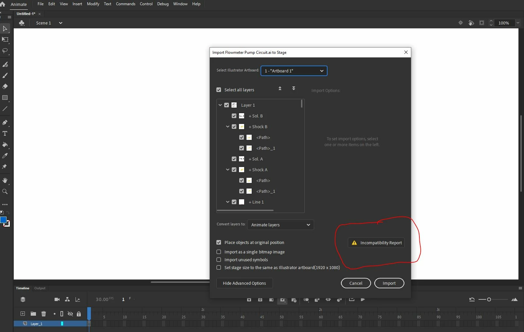The height and width of the screenshot is (332, 524).
Task: Click the blue fill color swatch
Action: [4, 220]
